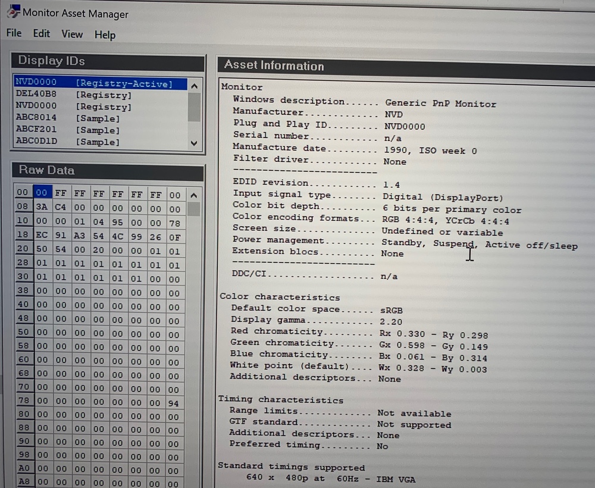Image resolution: width=595 pixels, height=488 pixels.
Task: Click the Timing characteristics section heading
Action: 280,399
